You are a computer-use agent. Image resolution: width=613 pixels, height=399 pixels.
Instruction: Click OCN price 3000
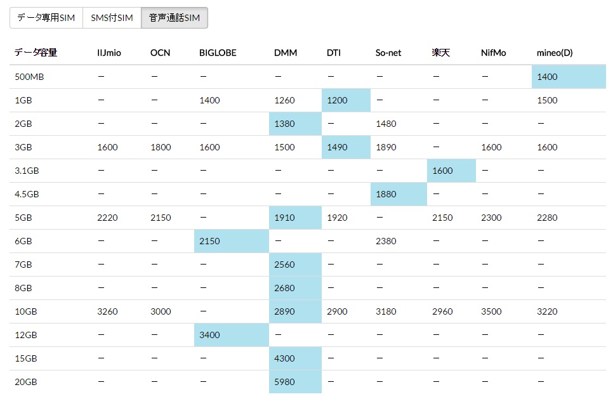tap(161, 311)
